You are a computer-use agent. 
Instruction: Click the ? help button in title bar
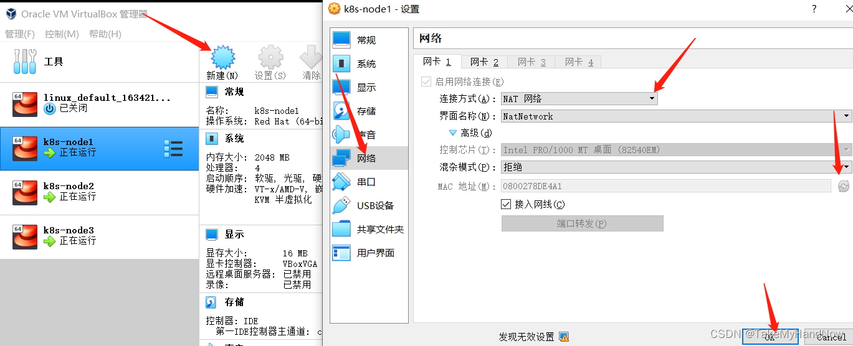click(x=814, y=9)
